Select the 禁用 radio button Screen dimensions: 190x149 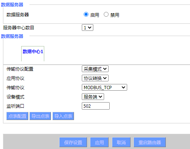point(106,14)
